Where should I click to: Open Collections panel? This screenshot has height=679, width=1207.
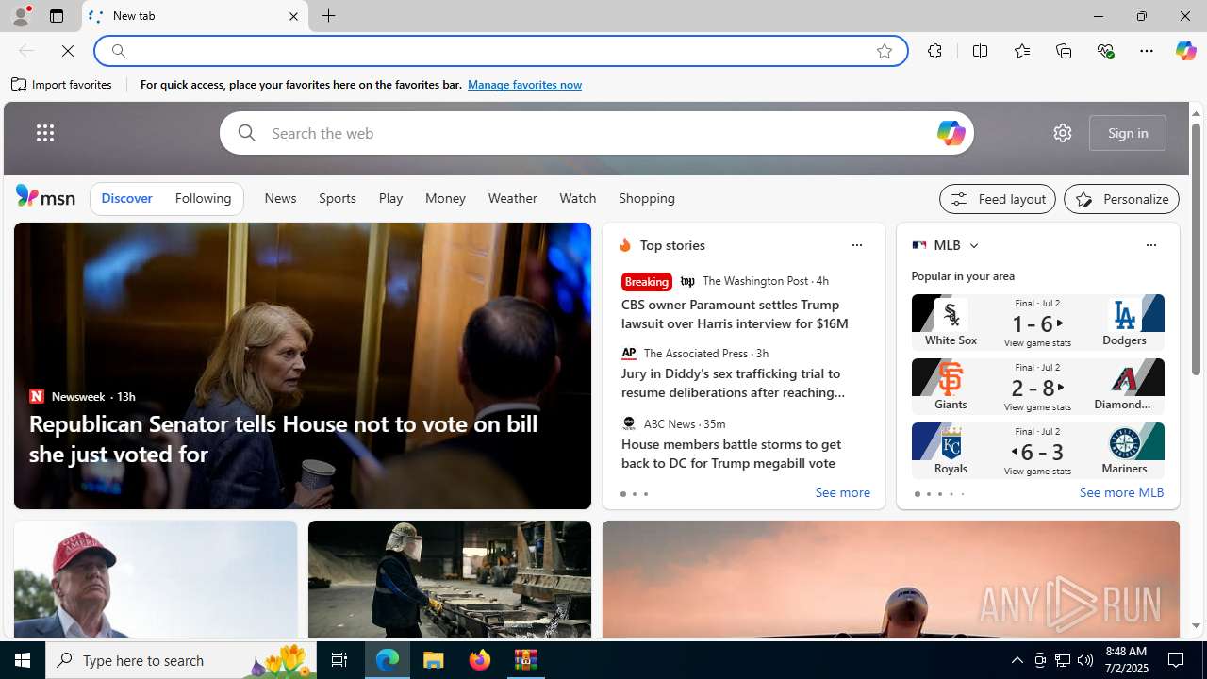pyautogui.click(x=1064, y=51)
